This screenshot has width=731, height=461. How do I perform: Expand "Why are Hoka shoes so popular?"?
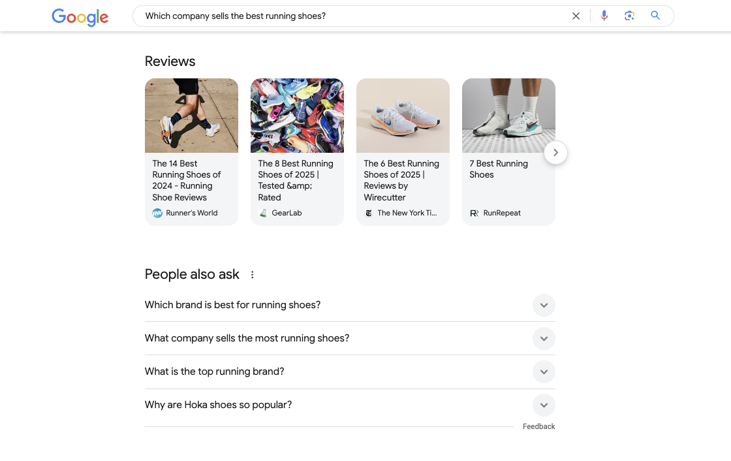point(544,405)
